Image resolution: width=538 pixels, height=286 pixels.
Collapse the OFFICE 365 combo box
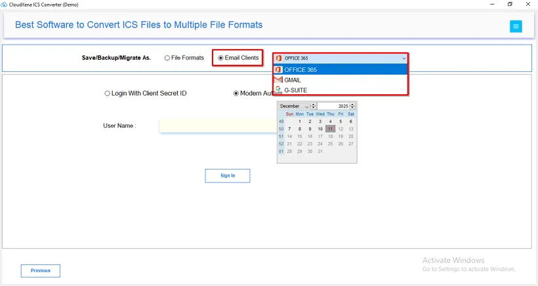[x=404, y=58]
